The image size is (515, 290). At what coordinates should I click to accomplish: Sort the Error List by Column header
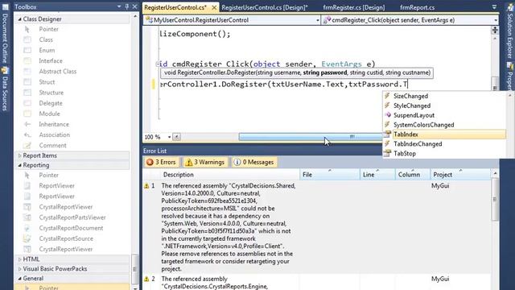coord(413,175)
